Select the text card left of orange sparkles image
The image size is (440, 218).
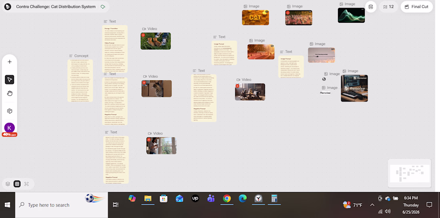(224, 53)
